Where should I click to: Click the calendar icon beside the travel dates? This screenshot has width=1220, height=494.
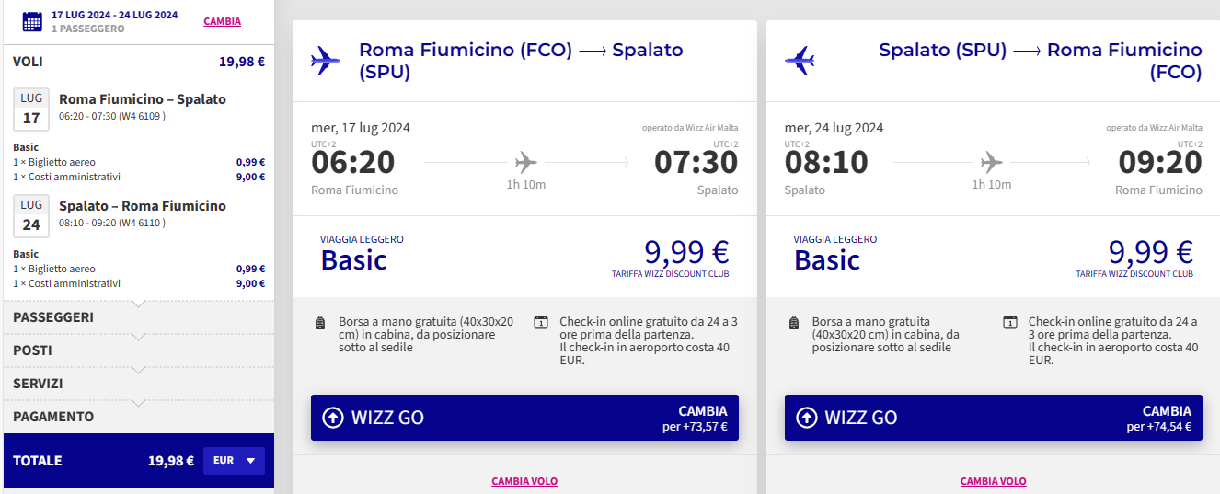click(32, 22)
